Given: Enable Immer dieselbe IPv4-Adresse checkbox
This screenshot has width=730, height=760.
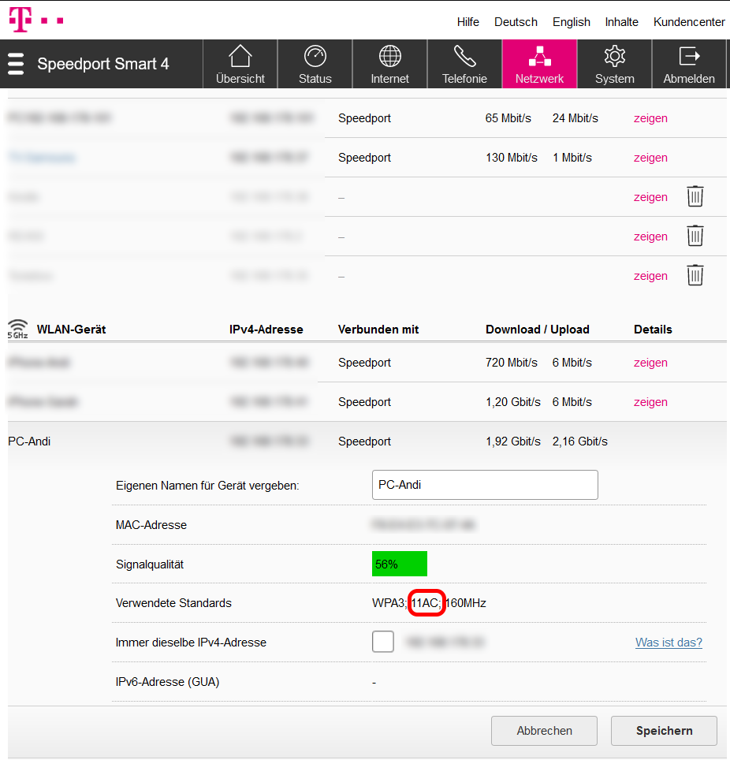Looking at the screenshot, I should [x=383, y=642].
